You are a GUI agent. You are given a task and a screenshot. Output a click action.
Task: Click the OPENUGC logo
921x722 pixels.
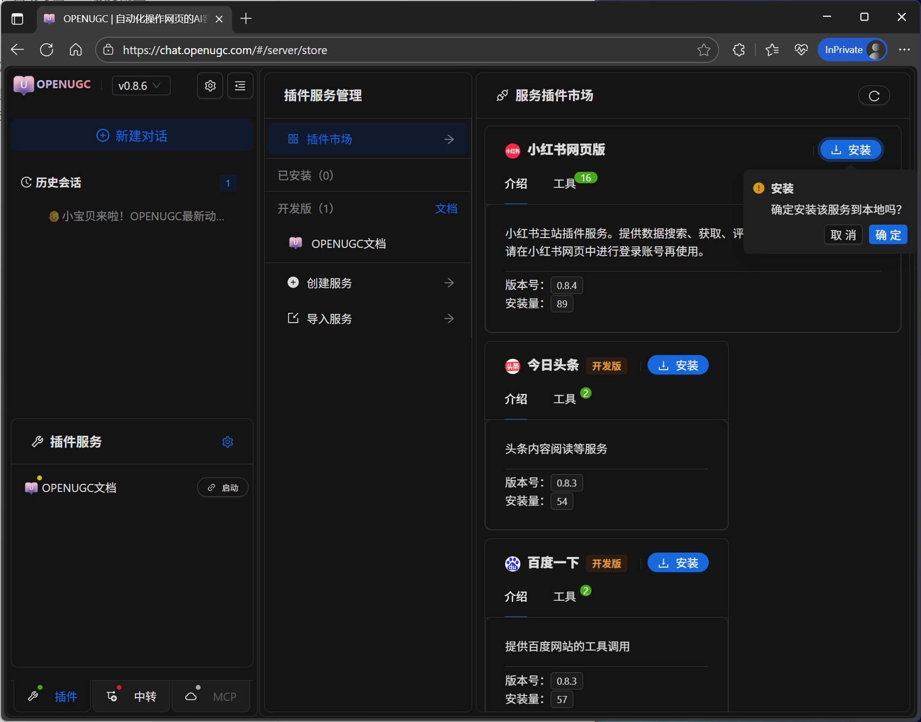coord(52,85)
